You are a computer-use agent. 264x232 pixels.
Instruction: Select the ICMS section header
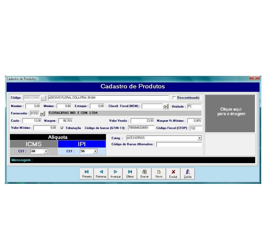pos(33,144)
